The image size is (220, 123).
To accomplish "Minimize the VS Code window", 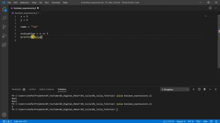I will click(200, 2).
